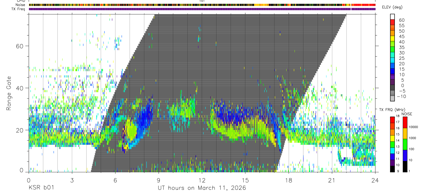Select the 21 tick label on UT hours axis

(x=332, y=180)
